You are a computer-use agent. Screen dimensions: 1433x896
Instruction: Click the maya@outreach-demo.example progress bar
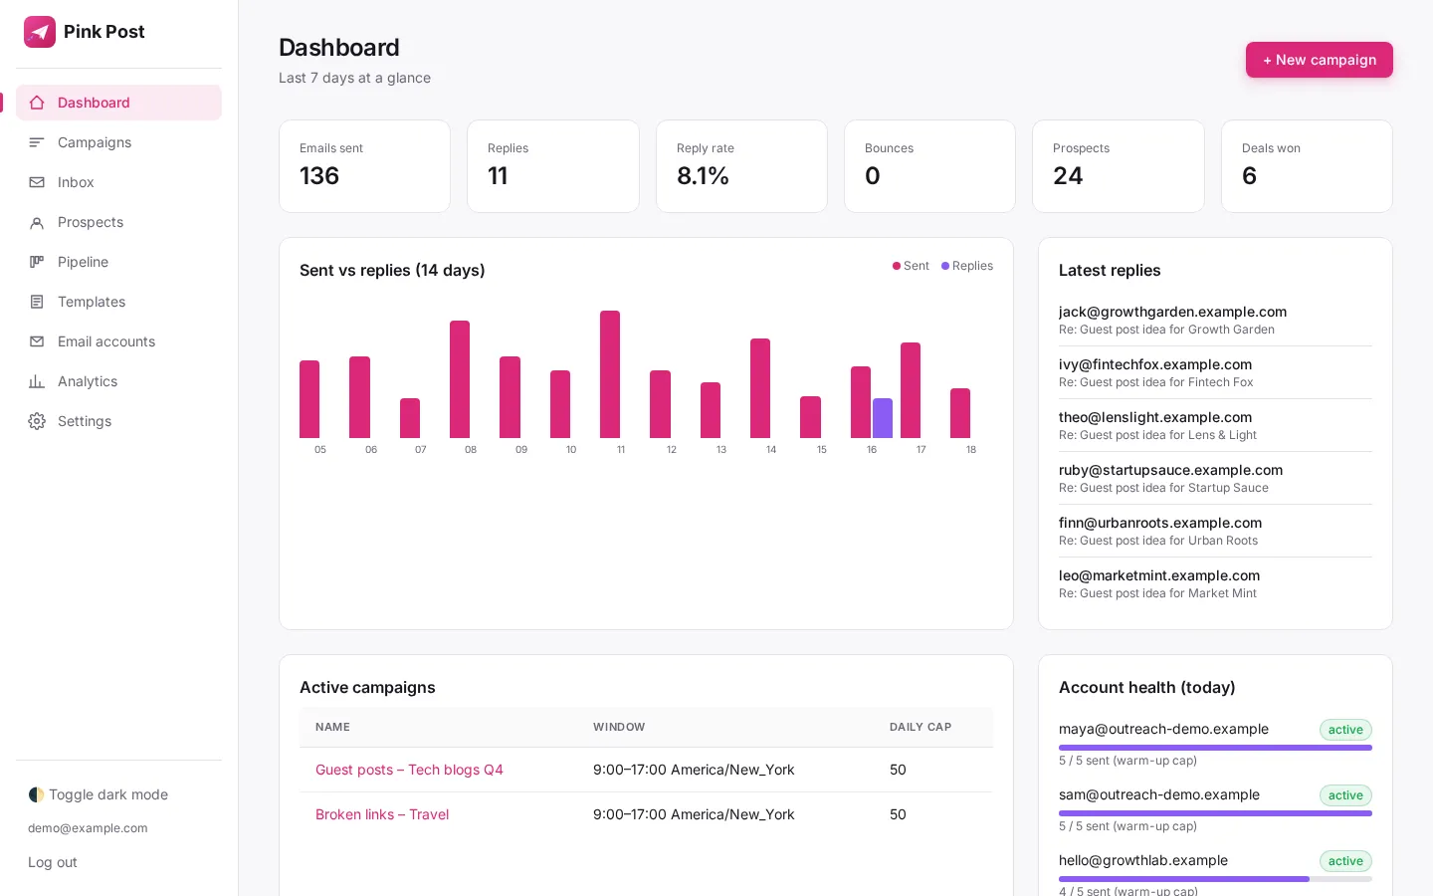[1215, 748]
